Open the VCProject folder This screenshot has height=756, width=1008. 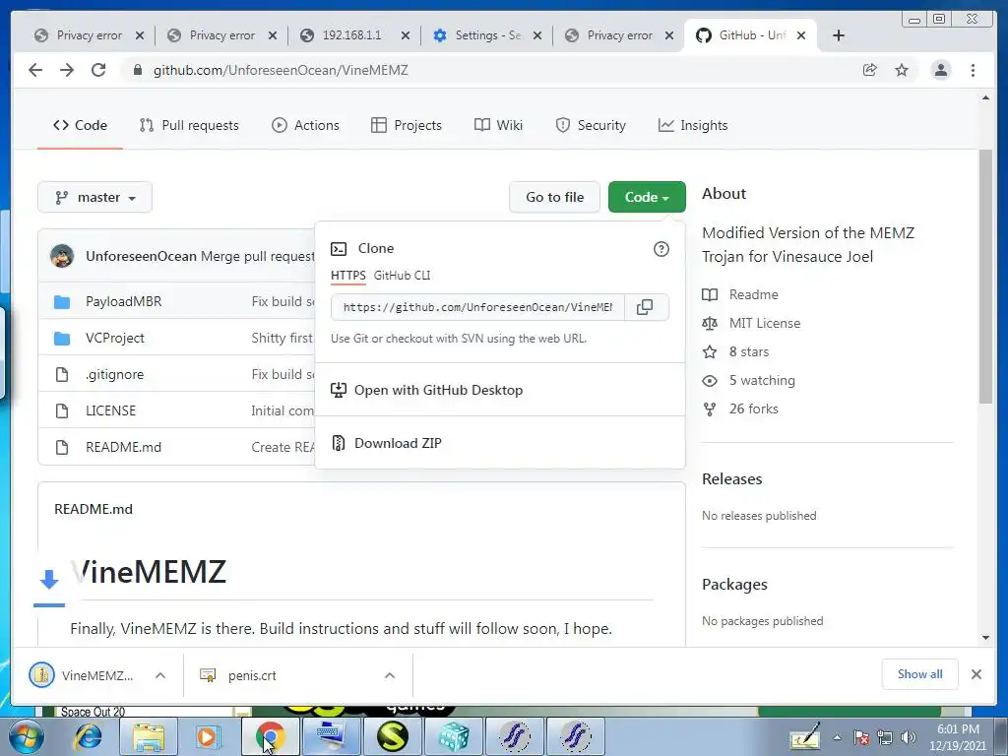[x=114, y=339]
